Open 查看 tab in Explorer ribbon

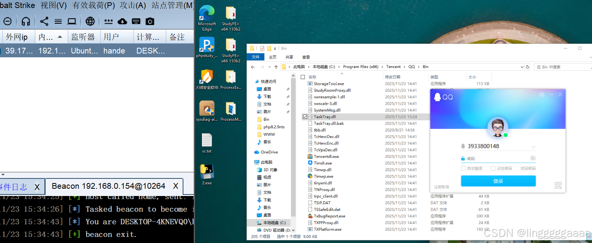306,57
